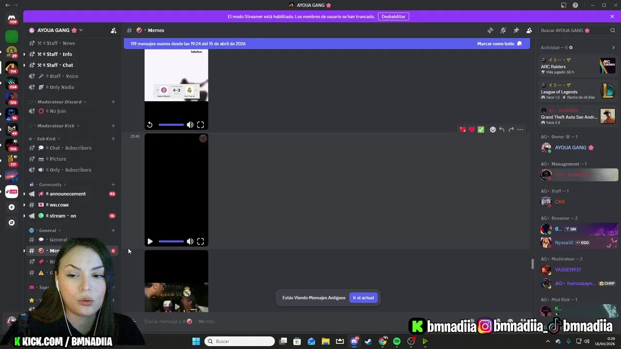Open Direct Messages home icon
Image resolution: width=621 pixels, height=349 pixels.
(12, 18)
